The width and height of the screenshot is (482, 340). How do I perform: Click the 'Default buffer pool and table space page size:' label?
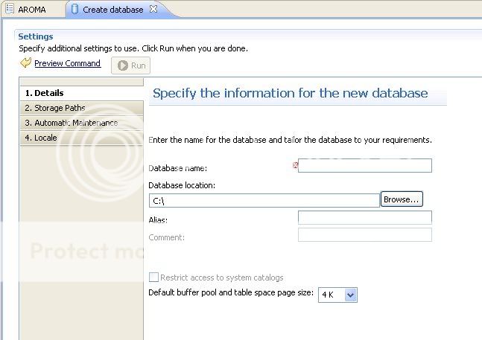231,292
